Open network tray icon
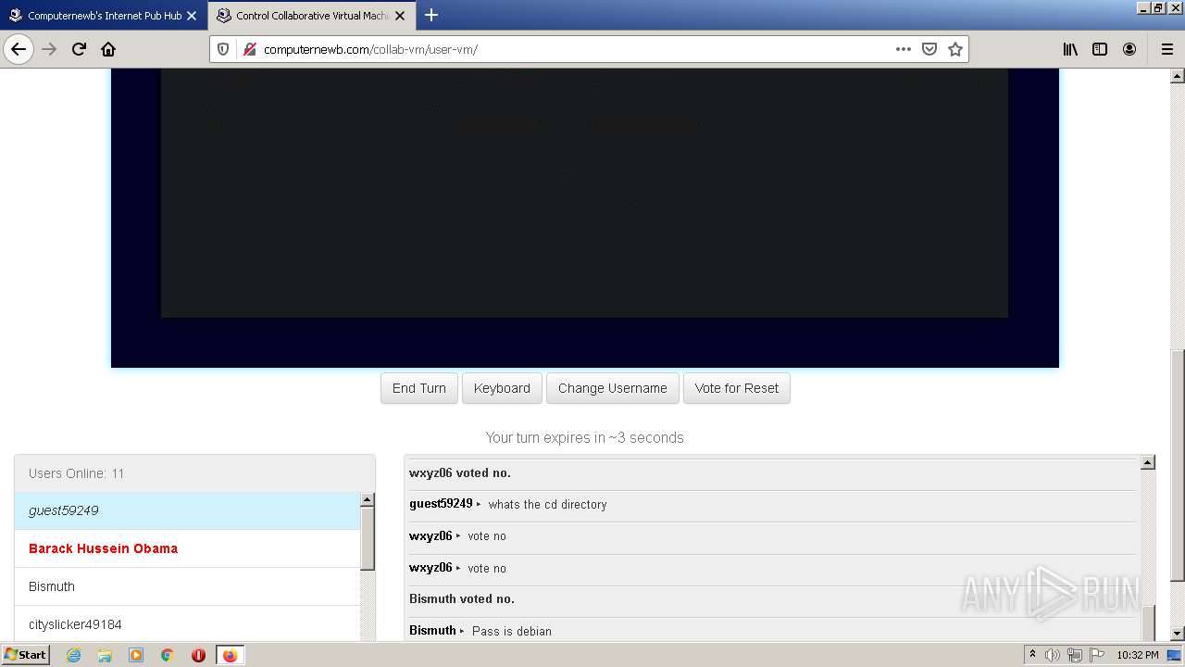1185x667 pixels. click(1074, 655)
